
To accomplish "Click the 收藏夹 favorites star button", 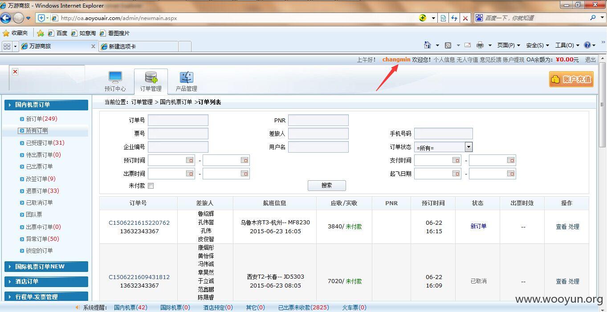I will click(16, 33).
